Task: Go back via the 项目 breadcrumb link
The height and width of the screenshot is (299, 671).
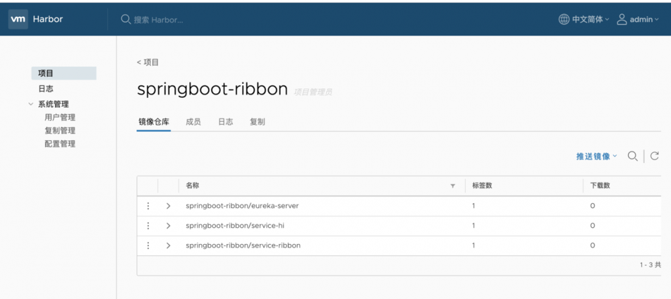Action: pos(148,62)
